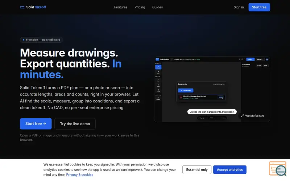Open the Page selector in demo preview footer

point(202,118)
